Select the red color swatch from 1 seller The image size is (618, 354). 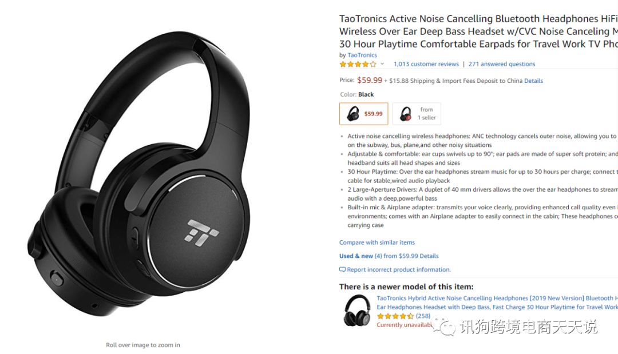point(417,114)
